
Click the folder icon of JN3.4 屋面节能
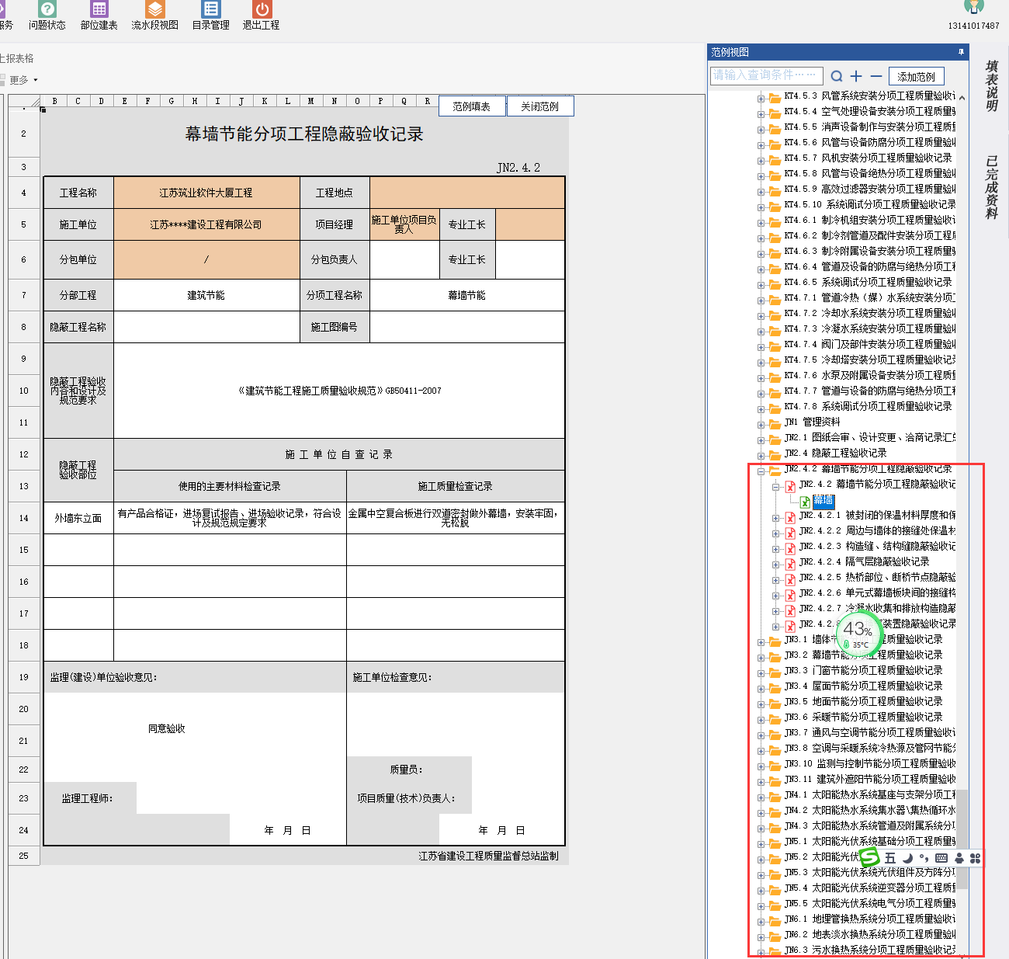coord(774,688)
